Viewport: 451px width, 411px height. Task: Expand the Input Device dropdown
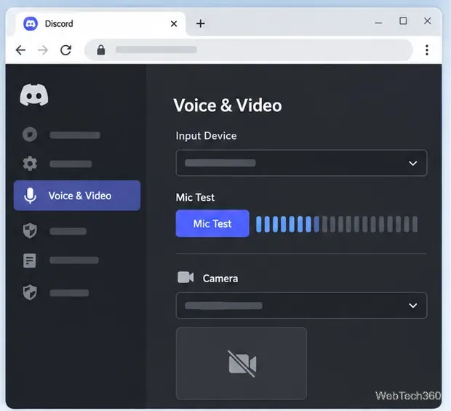(x=301, y=163)
